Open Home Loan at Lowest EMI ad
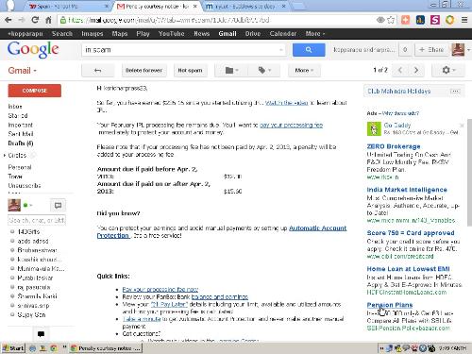This screenshot has height=354, width=472. (x=408, y=269)
